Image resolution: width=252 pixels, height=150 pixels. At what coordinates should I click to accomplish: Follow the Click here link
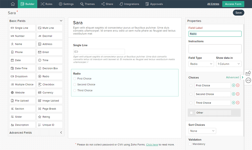[x=152, y=144]
